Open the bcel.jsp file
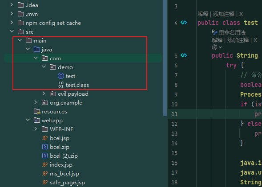This screenshot has width=262, height=187. [60, 138]
